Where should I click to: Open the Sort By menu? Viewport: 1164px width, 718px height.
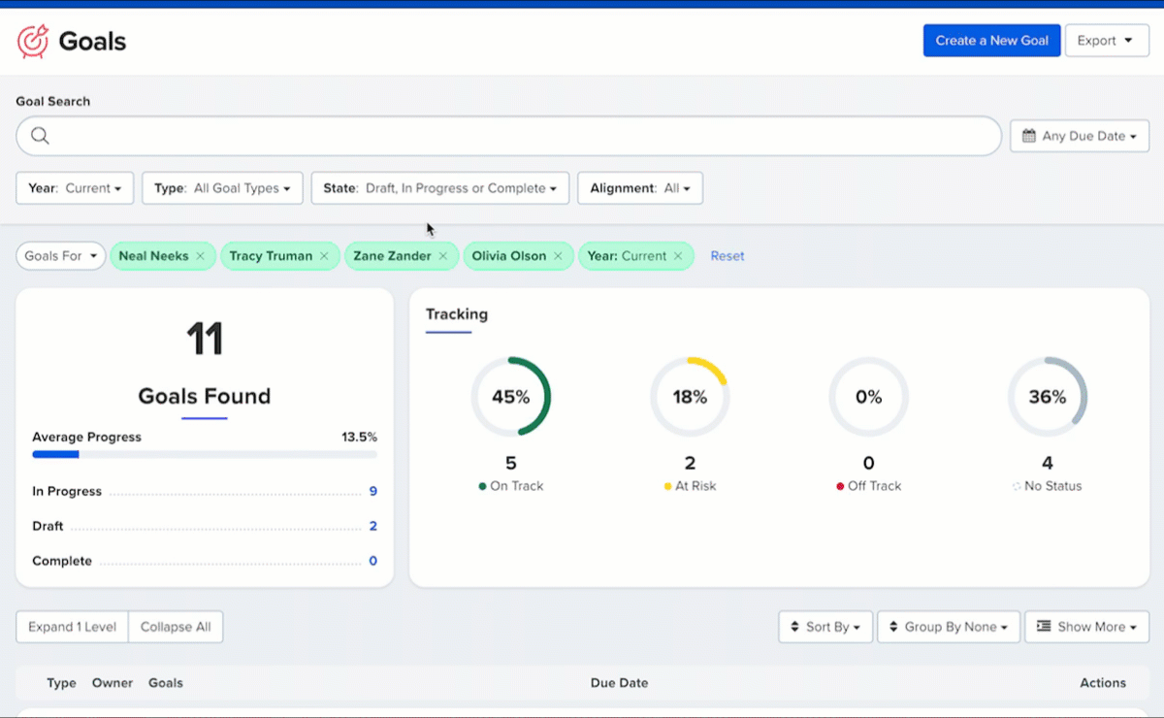825,627
